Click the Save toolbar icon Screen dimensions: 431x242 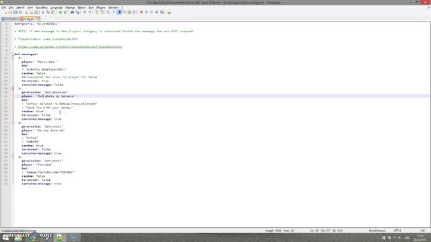pyautogui.click(x=15, y=12)
